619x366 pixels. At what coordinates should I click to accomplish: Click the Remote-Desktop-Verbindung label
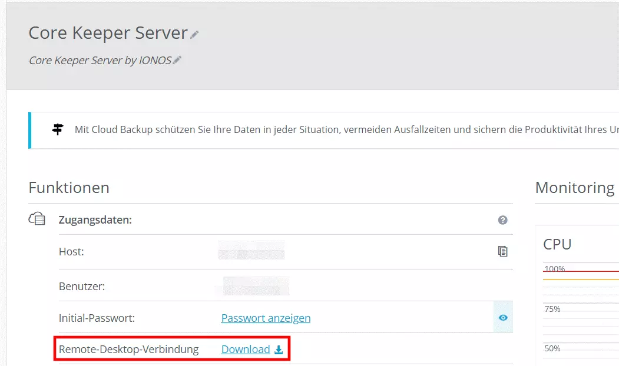click(129, 350)
